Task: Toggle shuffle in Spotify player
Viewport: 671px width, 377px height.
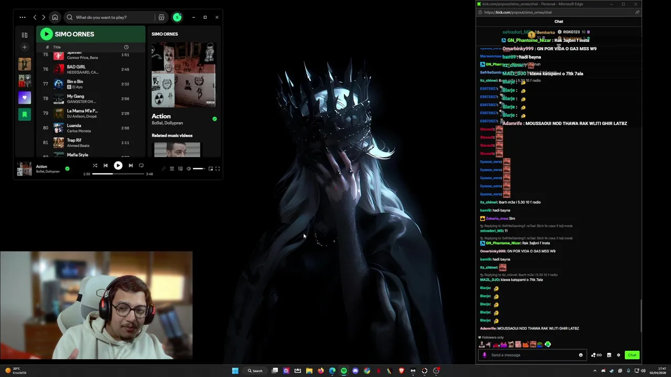Action: click(95, 165)
